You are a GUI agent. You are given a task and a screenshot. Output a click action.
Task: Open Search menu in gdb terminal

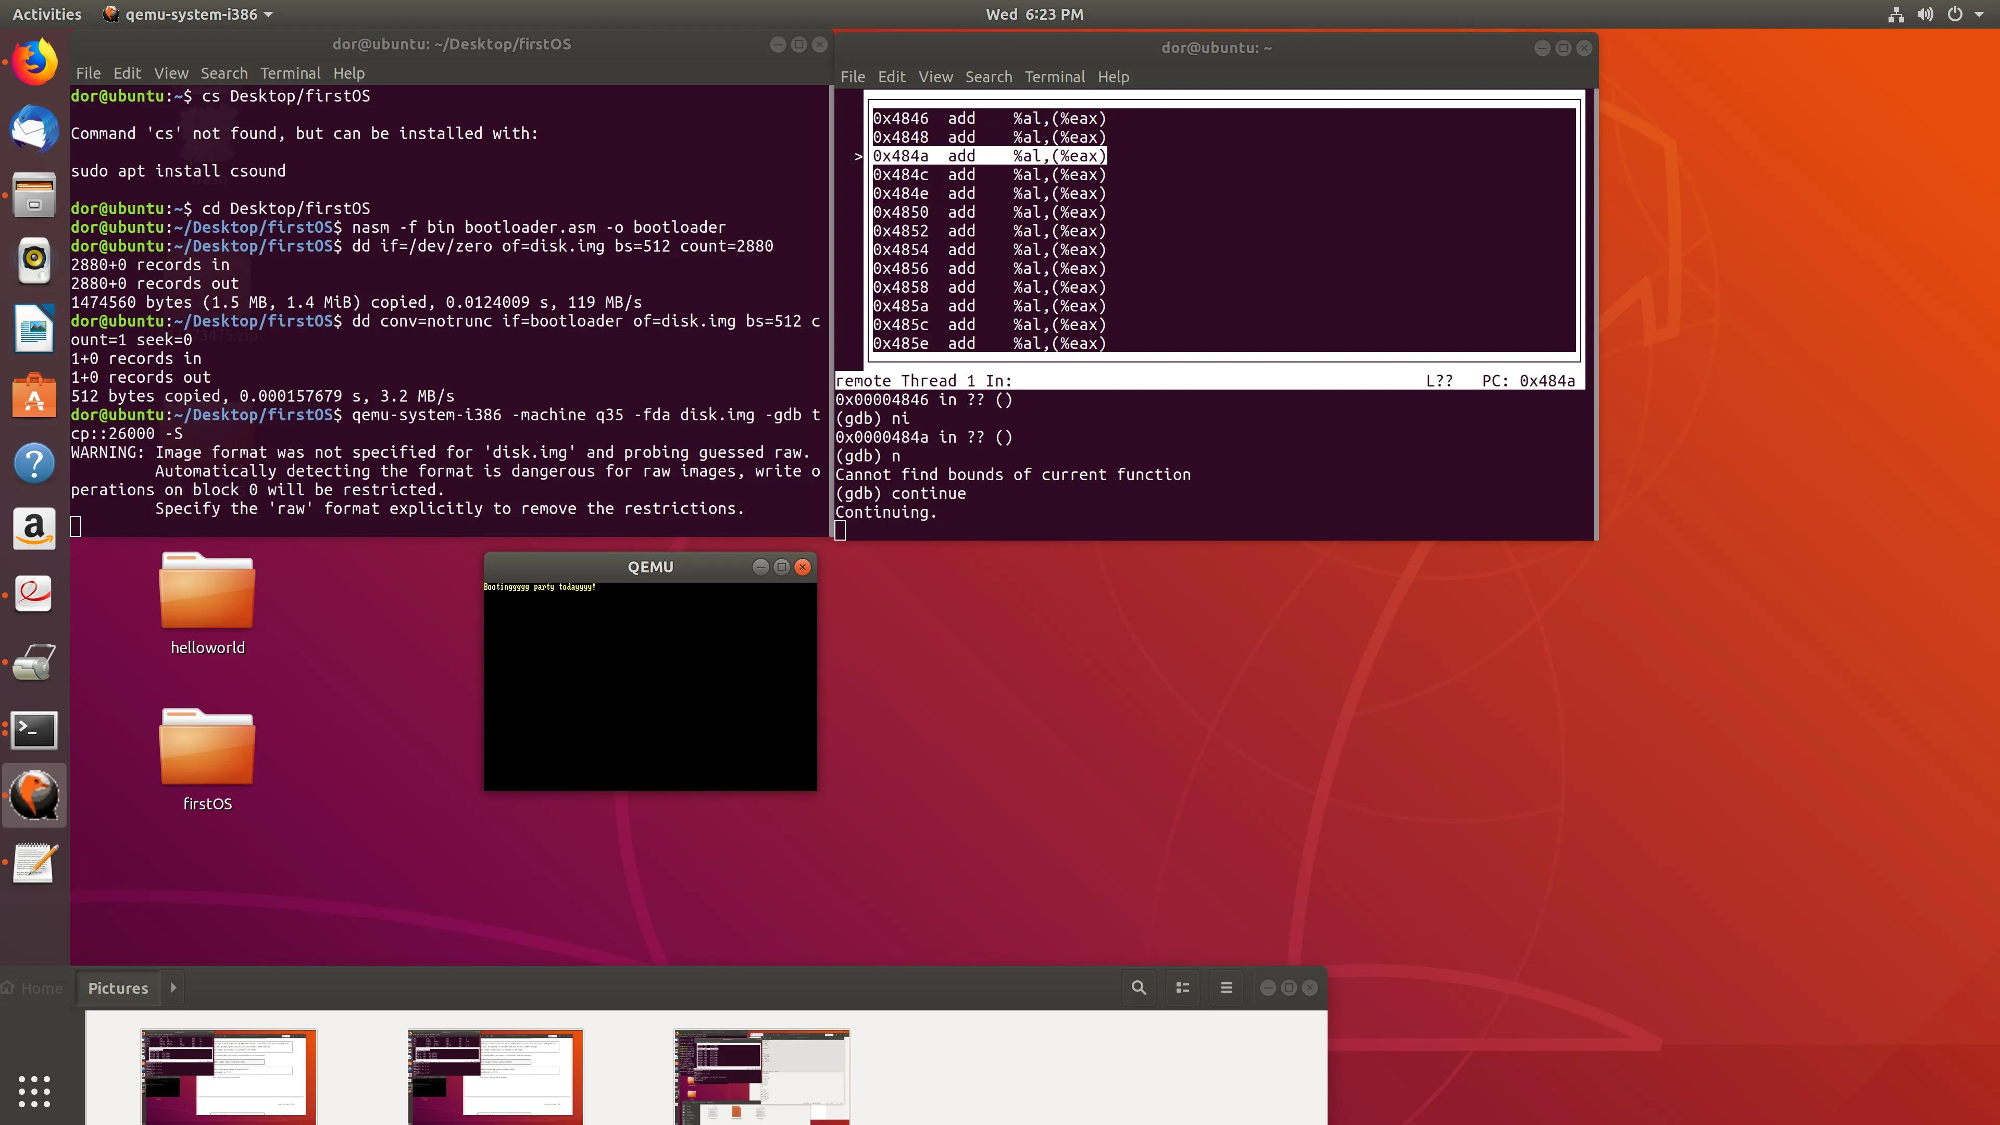point(988,77)
